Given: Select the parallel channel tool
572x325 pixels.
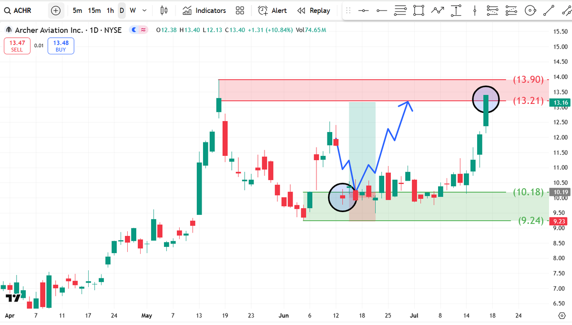Looking at the screenshot, I should 566,10.
